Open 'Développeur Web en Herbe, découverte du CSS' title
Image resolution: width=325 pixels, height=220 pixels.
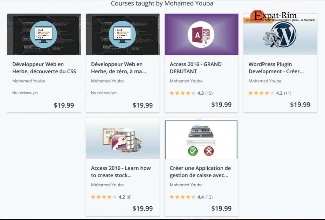tap(44, 68)
